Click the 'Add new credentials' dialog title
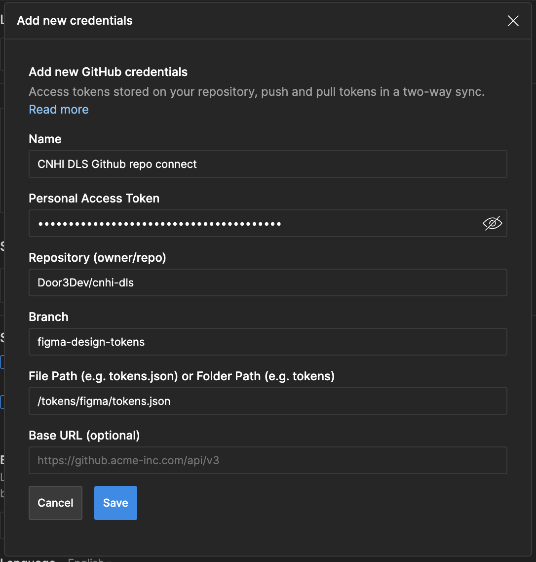 (75, 21)
